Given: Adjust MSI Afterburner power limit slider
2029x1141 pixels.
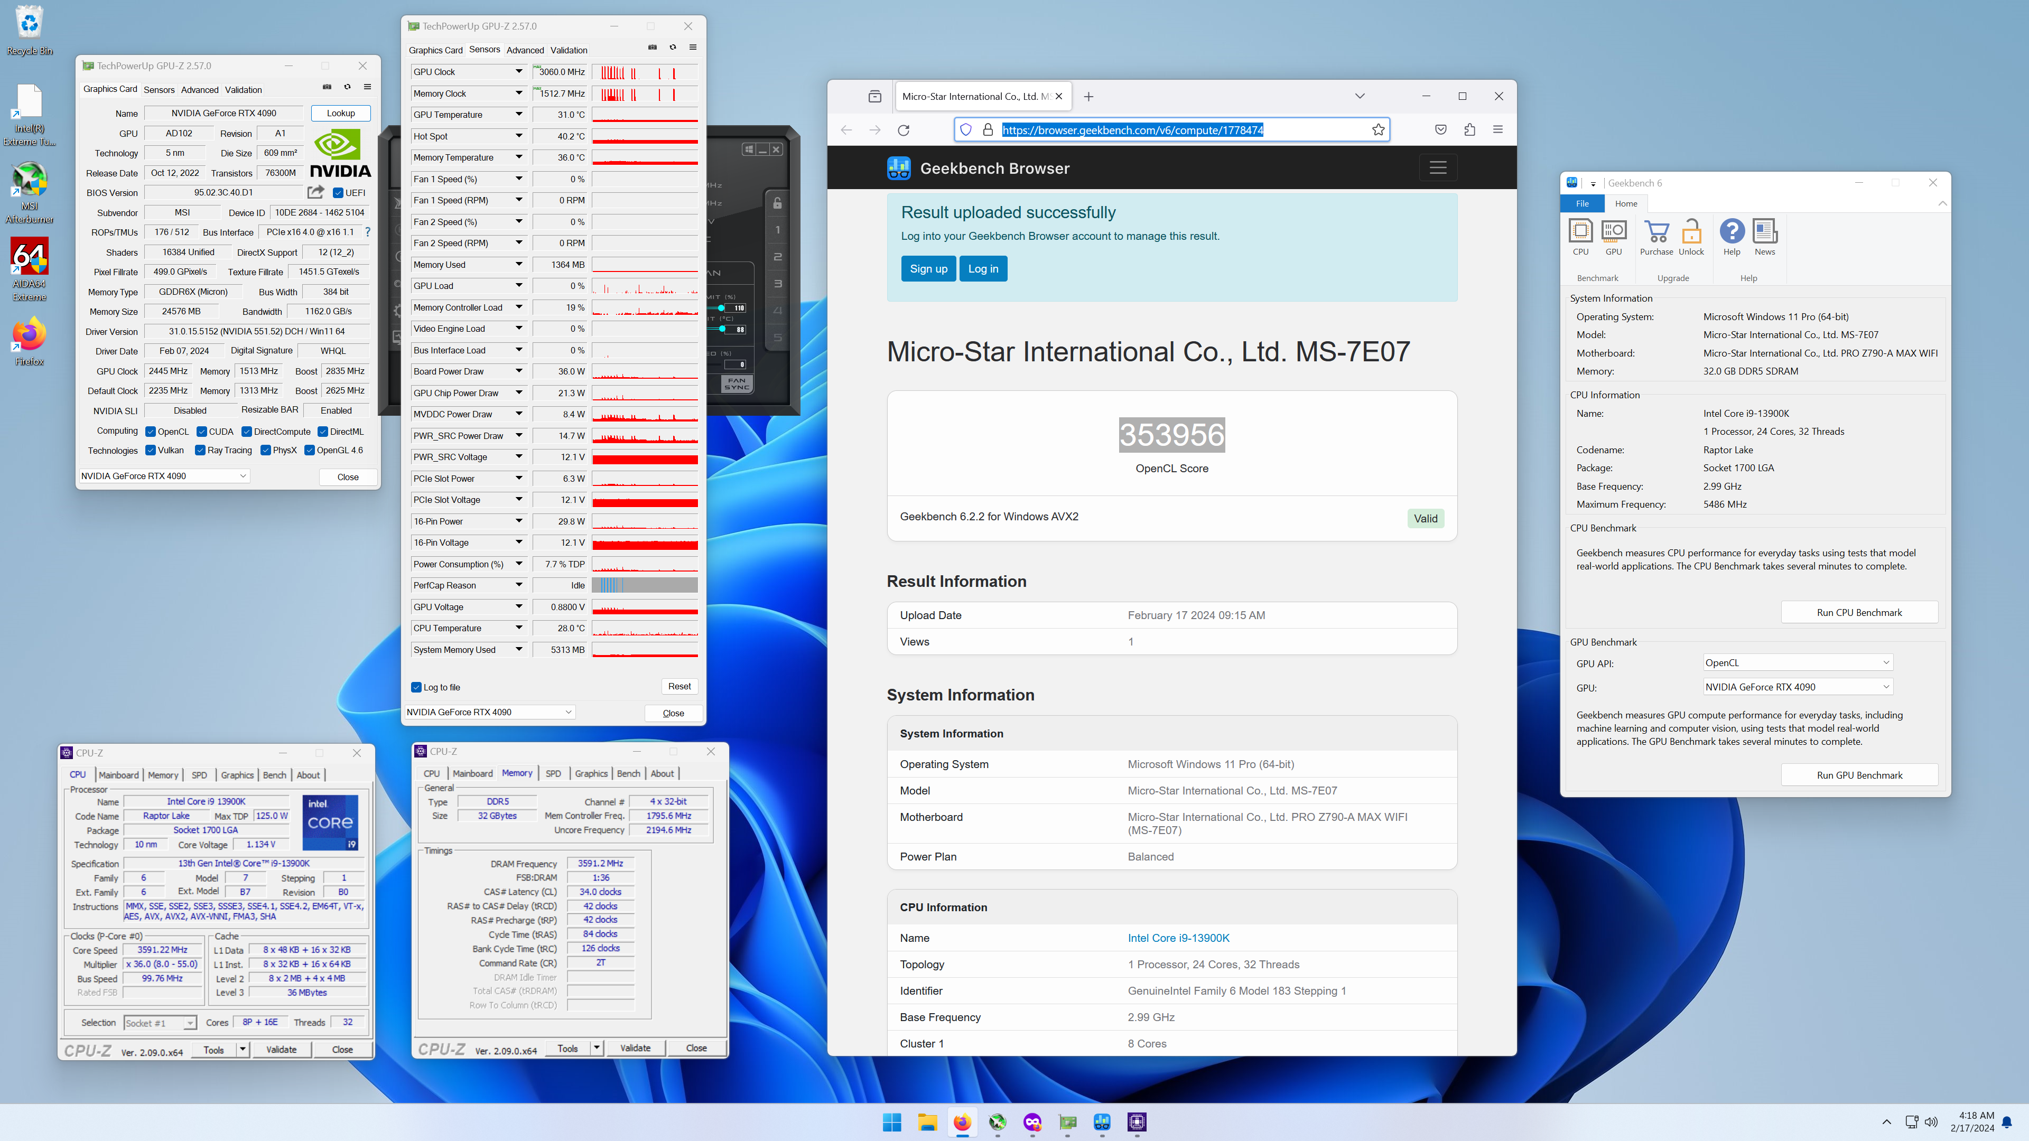Looking at the screenshot, I should pos(721,308).
